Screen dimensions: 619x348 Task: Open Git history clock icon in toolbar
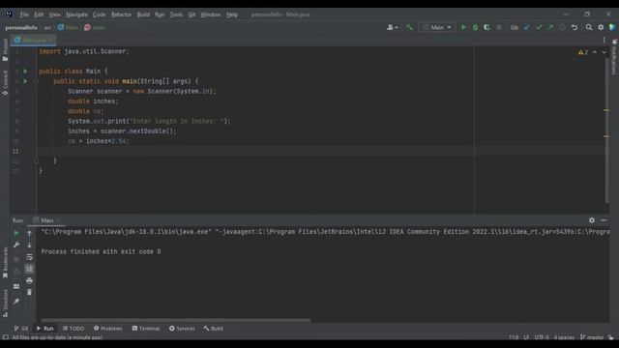(562, 27)
